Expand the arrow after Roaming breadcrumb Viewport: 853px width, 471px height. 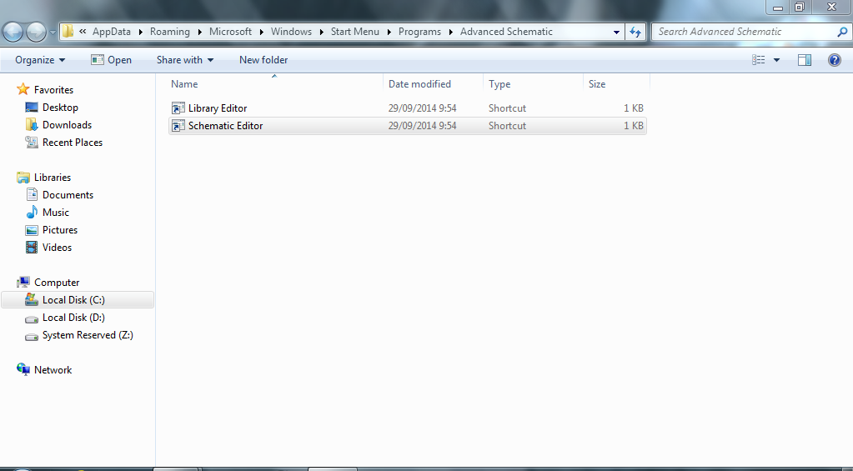[199, 32]
